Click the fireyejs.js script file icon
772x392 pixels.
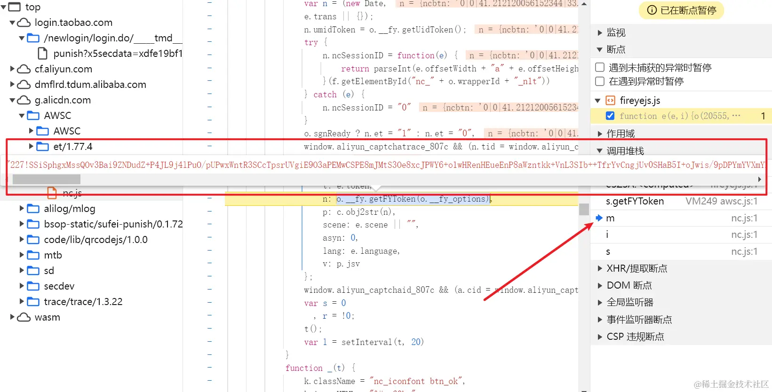[x=610, y=101]
